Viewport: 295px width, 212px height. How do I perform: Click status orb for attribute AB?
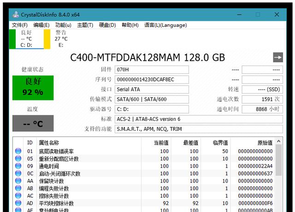click(18, 188)
